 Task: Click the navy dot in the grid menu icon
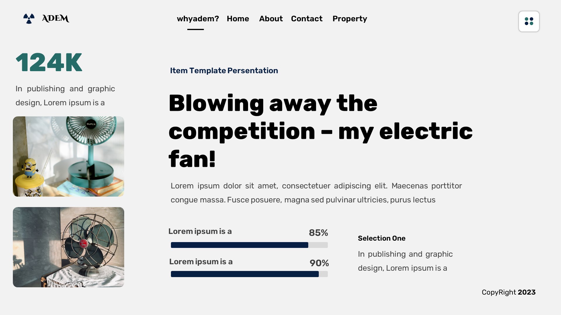[531, 19]
